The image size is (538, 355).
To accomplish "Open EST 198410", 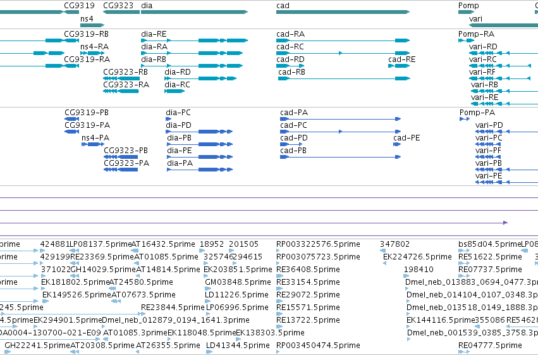I will click(419, 270).
